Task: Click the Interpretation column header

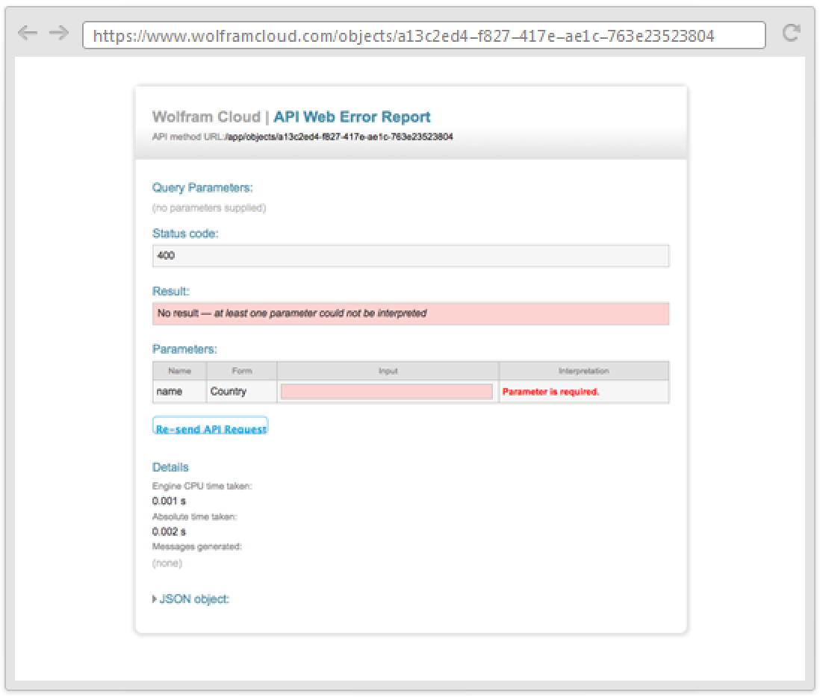Action: [x=583, y=371]
